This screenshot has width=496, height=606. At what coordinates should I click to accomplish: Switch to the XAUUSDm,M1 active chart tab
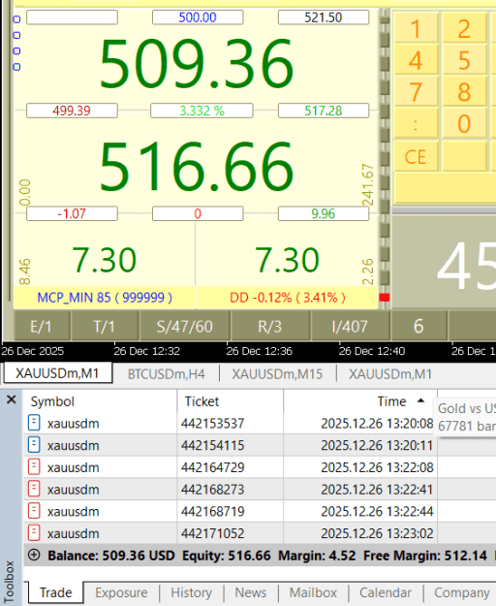pyautogui.click(x=57, y=373)
